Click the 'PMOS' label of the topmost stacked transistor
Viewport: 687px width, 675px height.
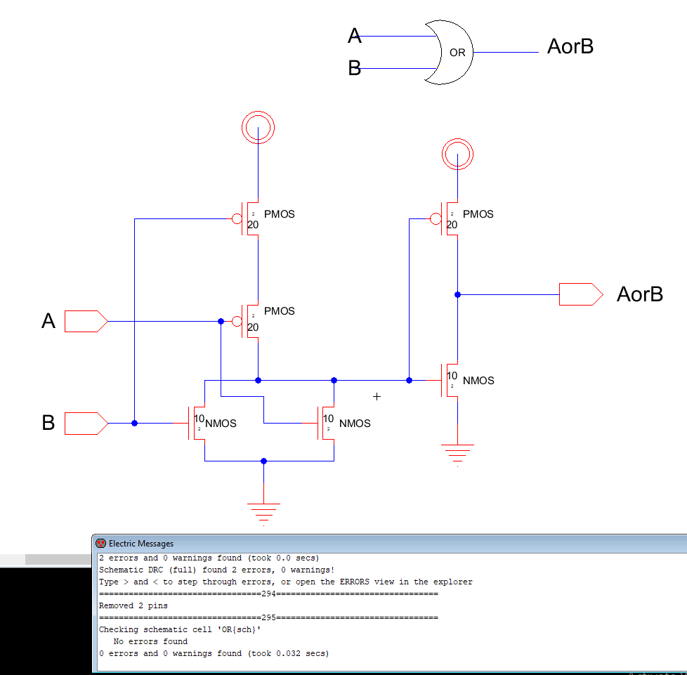[279, 214]
